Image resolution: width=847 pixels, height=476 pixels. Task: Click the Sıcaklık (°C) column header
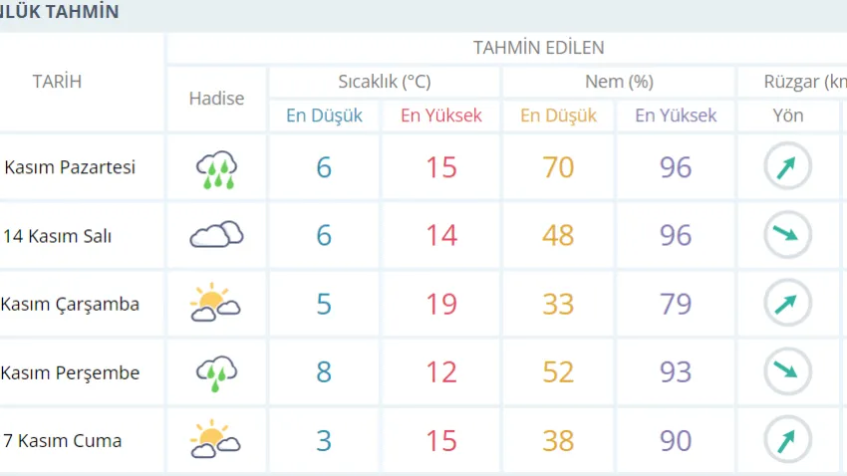(385, 82)
